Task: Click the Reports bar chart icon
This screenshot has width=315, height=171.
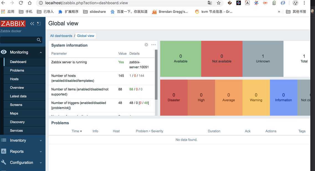Action: tap(4, 151)
